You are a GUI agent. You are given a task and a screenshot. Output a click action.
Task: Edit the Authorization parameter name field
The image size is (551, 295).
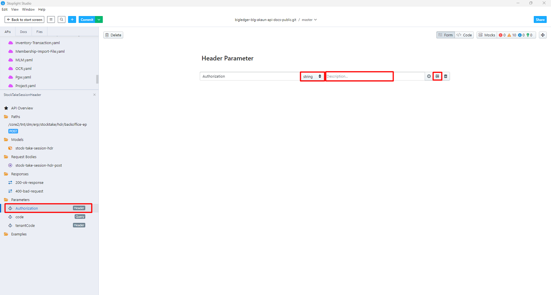point(250,76)
